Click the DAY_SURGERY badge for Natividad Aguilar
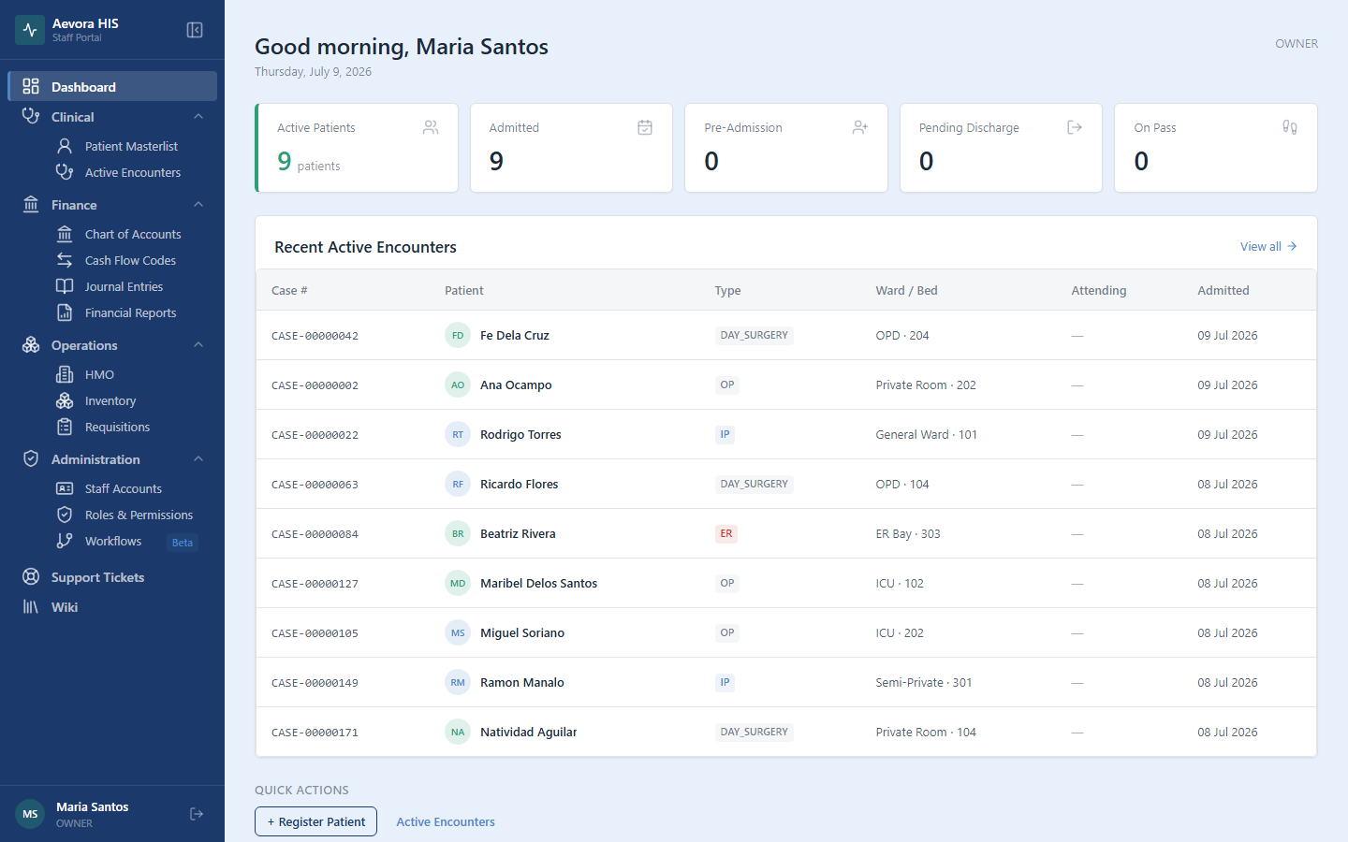The width and height of the screenshot is (1348, 842). pos(755,732)
